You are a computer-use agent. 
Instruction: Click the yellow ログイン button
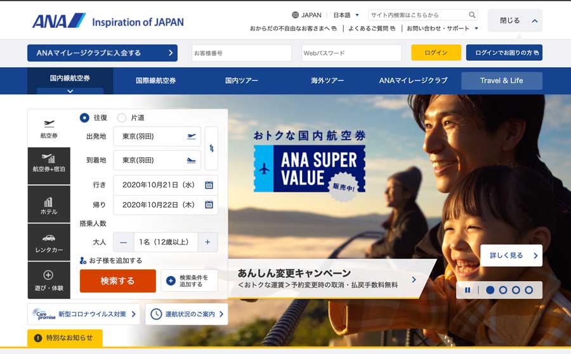[x=436, y=53]
